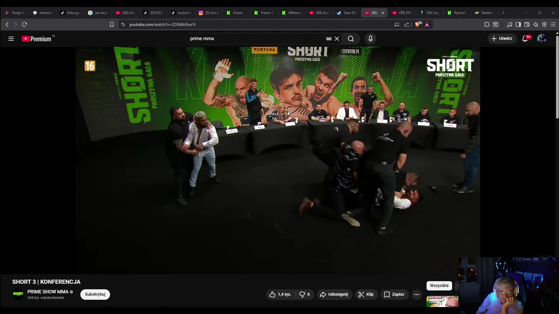Like the video (1,4 tys.)
The width and height of the screenshot is (559, 314).
pyautogui.click(x=280, y=294)
